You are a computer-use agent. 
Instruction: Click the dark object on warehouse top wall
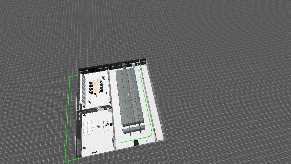(124, 65)
